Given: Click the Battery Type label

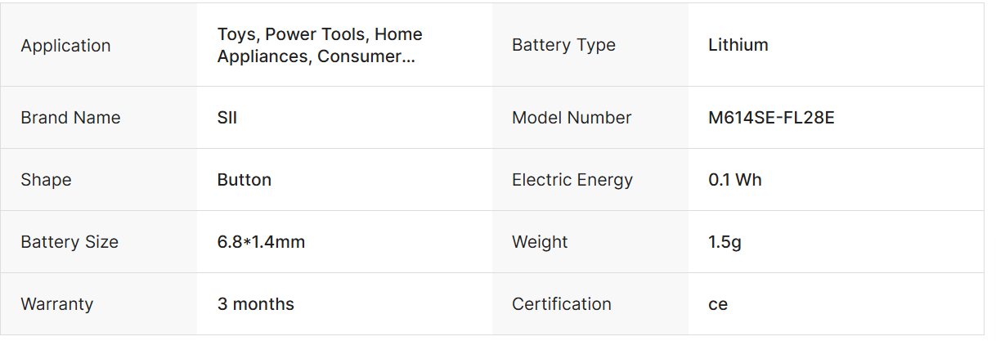Looking at the screenshot, I should coord(563,45).
